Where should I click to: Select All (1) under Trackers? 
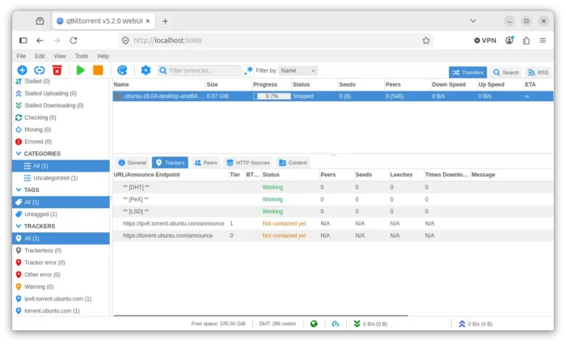61,239
